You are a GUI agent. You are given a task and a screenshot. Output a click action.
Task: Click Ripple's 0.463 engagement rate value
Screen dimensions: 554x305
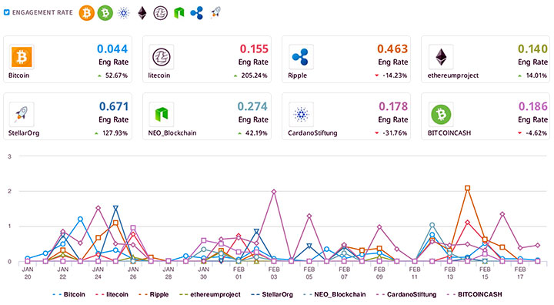392,49
